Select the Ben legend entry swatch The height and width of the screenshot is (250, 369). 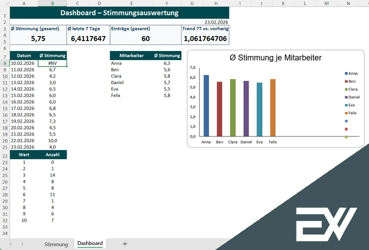point(346,81)
